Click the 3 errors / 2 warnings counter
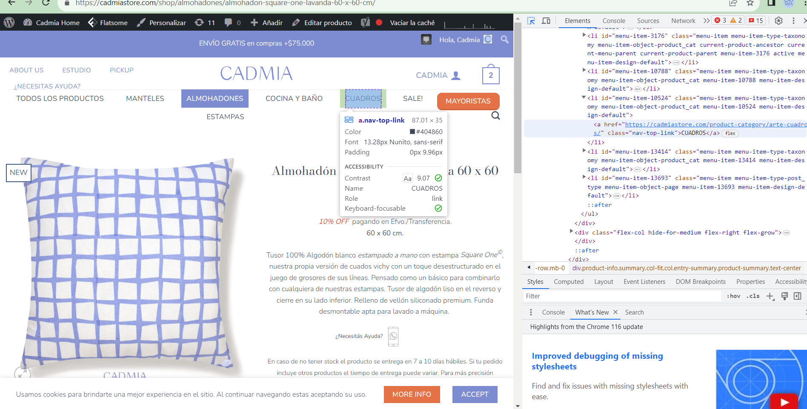 (x=728, y=20)
